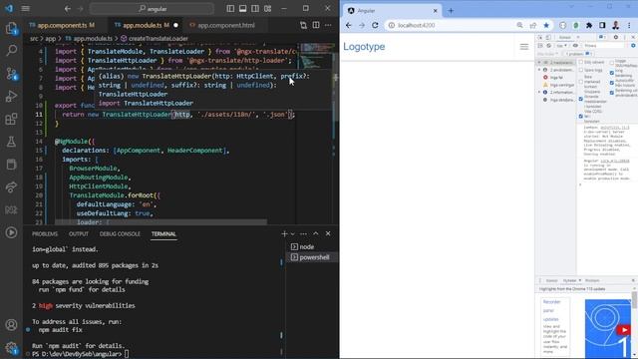The width and height of the screenshot is (638, 359).
Task: Toggle the 'Autofyllför från historik' checkbox
Action: point(612,83)
